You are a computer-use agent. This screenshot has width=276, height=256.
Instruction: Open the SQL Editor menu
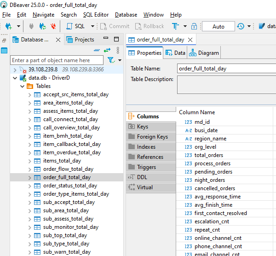96,15
